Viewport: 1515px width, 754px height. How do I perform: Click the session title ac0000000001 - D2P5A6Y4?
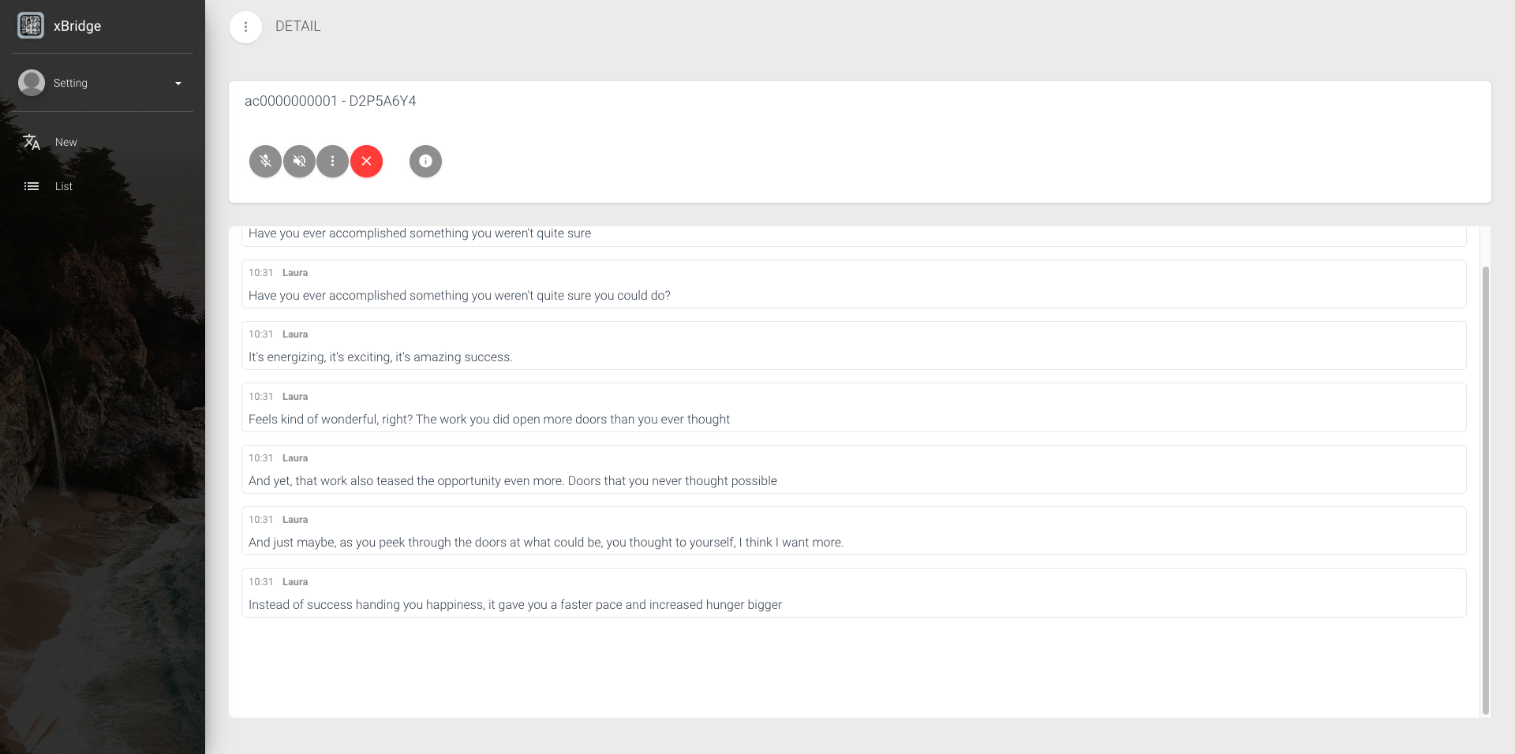tap(330, 101)
